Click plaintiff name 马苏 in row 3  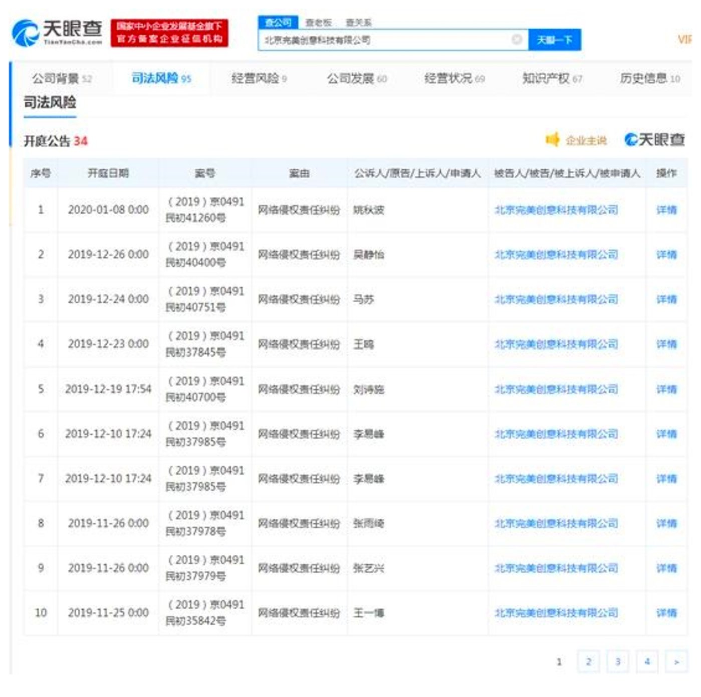(364, 299)
